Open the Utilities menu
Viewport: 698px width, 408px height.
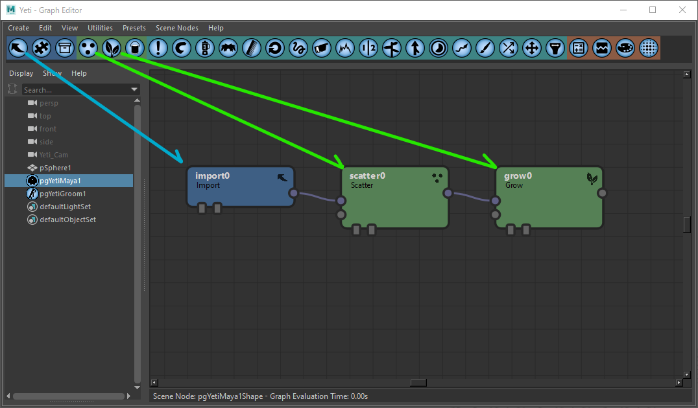100,28
